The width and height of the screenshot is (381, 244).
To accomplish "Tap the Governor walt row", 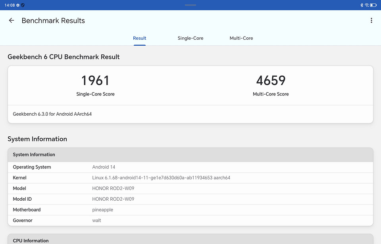I will (x=190, y=221).
